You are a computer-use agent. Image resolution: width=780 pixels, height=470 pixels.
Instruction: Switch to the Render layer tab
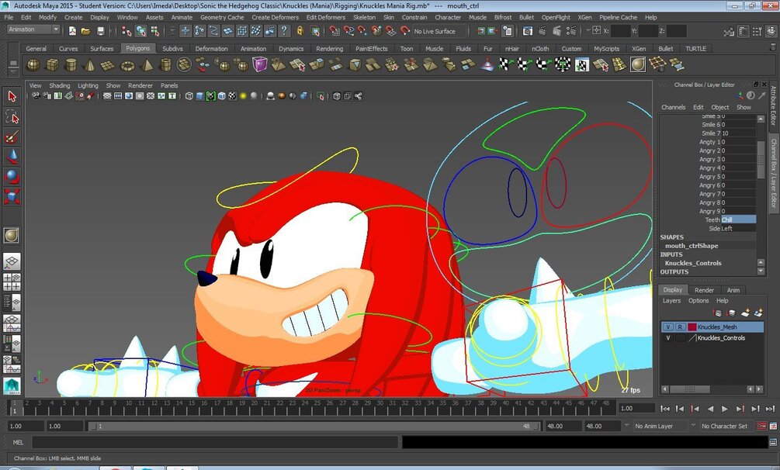(x=704, y=291)
